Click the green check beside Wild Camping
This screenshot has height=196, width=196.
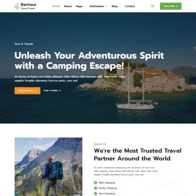pos(95,183)
